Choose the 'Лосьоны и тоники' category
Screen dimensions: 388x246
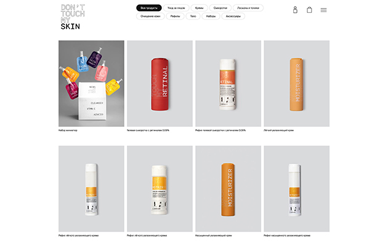[248, 8]
